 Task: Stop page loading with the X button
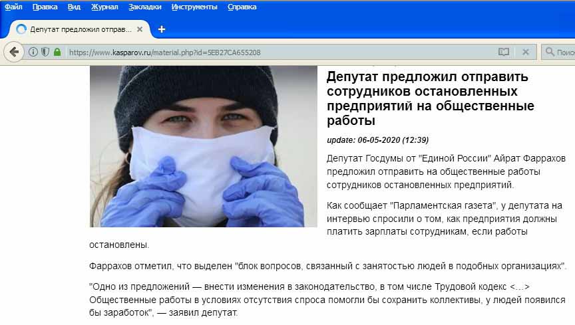click(x=526, y=52)
